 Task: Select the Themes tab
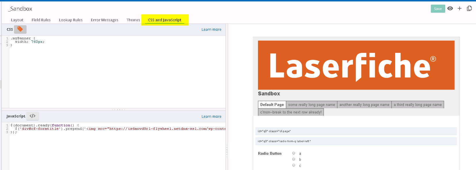pyautogui.click(x=133, y=20)
